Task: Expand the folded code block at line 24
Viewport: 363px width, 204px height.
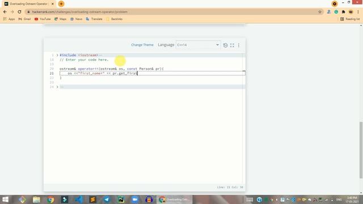Action: [57, 87]
